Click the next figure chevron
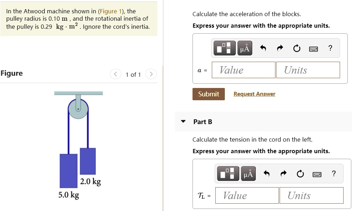Screen dimensions: 352x211 pyautogui.click(x=151, y=74)
